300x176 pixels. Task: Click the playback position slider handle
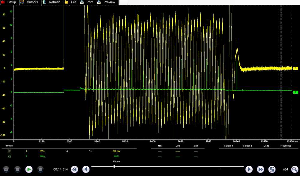pyautogui.click(x=114, y=166)
